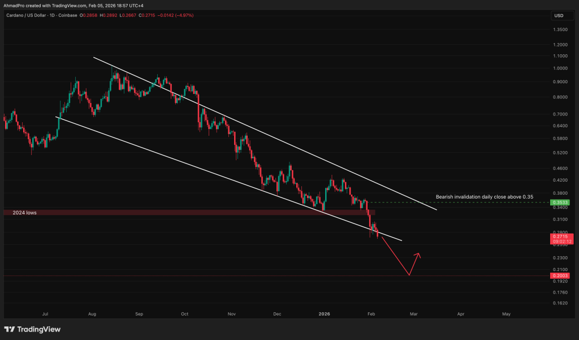Click the 1.3500 price axis label
579x340 pixels.
click(560, 29)
